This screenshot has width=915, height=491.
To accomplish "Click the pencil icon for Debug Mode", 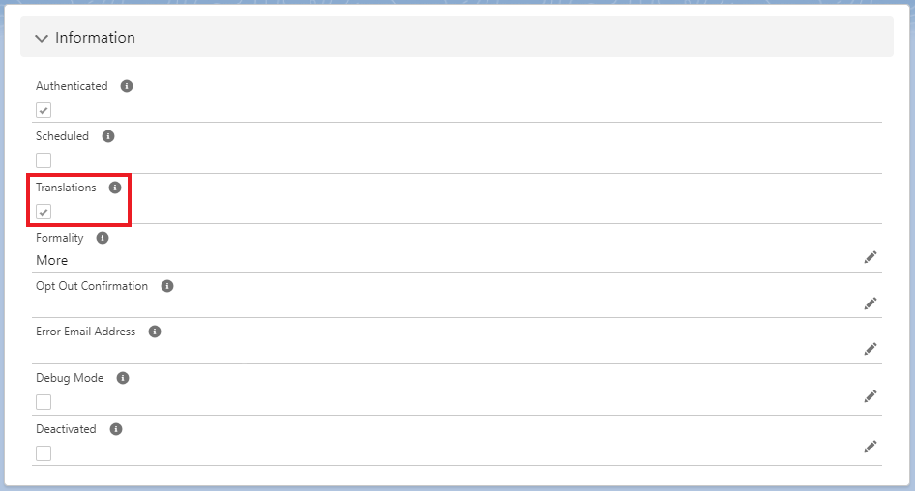I will point(871,395).
